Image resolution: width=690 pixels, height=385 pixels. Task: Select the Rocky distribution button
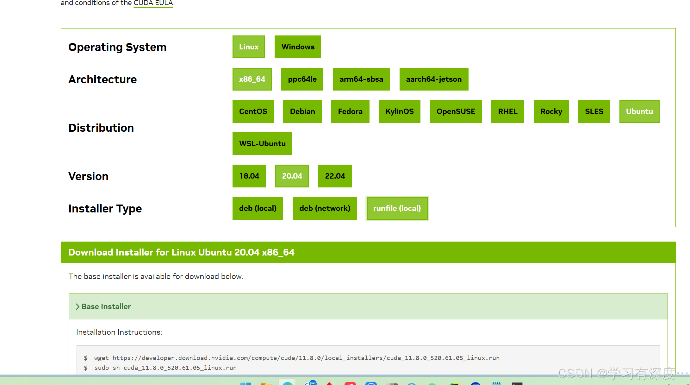(x=551, y=111)
